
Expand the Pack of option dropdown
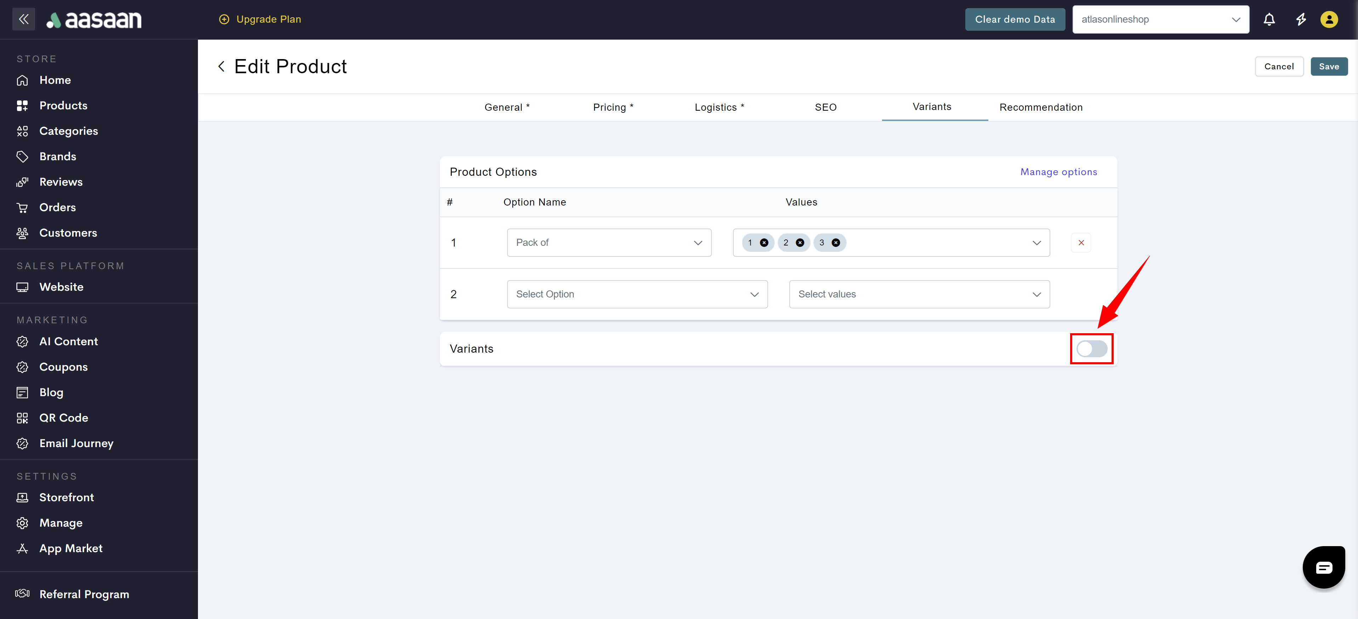[609, 243]
